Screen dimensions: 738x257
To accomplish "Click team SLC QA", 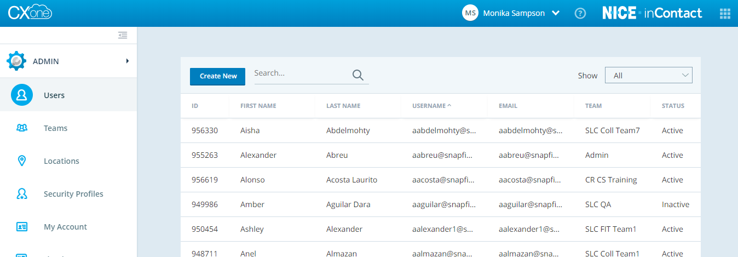I will pyautogui.click(x=598, y=204).
